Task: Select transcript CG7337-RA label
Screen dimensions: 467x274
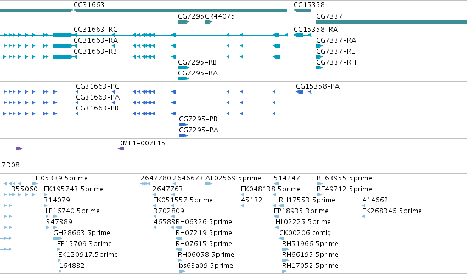Action: (x=336, y=40)
